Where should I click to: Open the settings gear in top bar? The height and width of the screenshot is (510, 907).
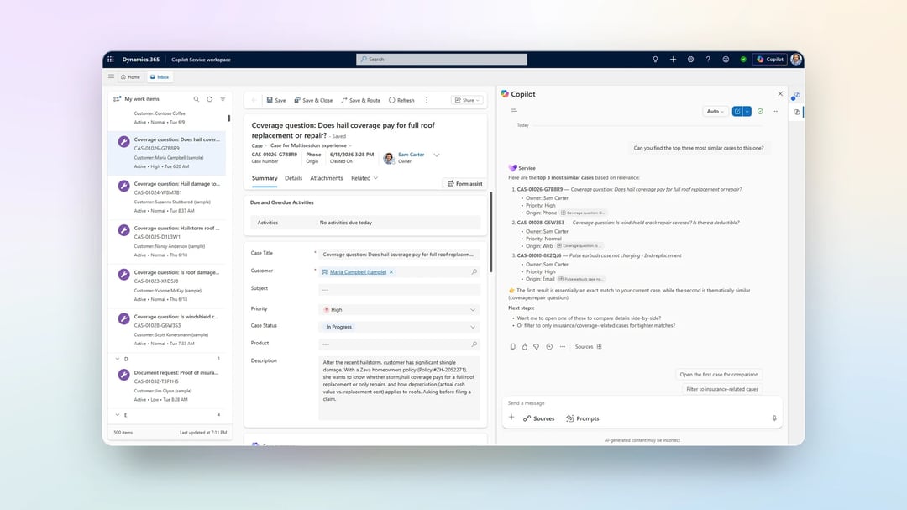(x=690, y=59)
